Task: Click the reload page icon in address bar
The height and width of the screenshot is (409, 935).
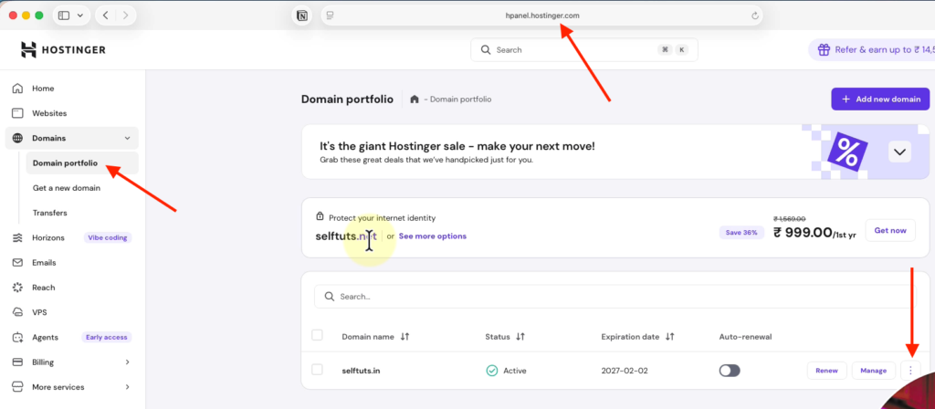Action: click(x=754, y=16)
